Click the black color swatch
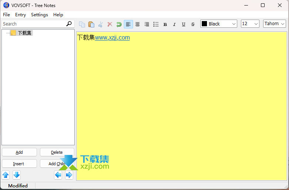Screen dimensions: 289x190 click(204, 24)
